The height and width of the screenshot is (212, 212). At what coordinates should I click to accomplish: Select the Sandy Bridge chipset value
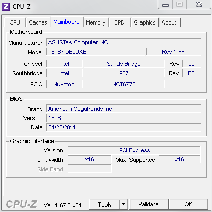[x=124, y=64]
